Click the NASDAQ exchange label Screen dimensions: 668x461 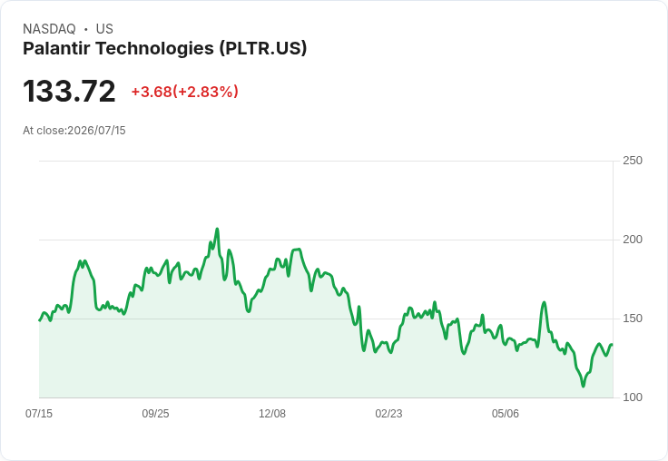pos(49,29)
